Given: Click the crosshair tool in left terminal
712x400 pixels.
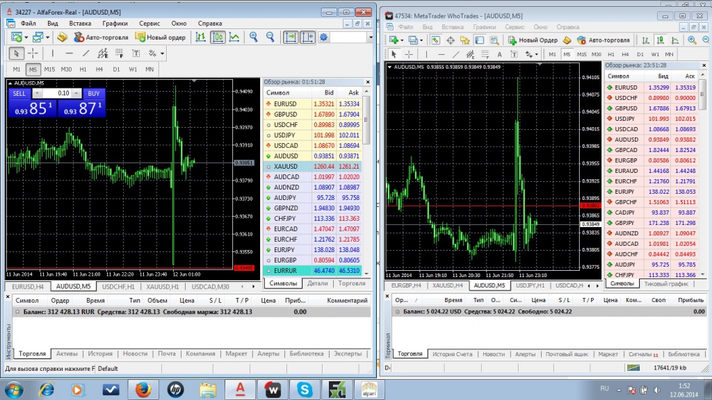Looking at the screenshot, I should tap(33, 53).
